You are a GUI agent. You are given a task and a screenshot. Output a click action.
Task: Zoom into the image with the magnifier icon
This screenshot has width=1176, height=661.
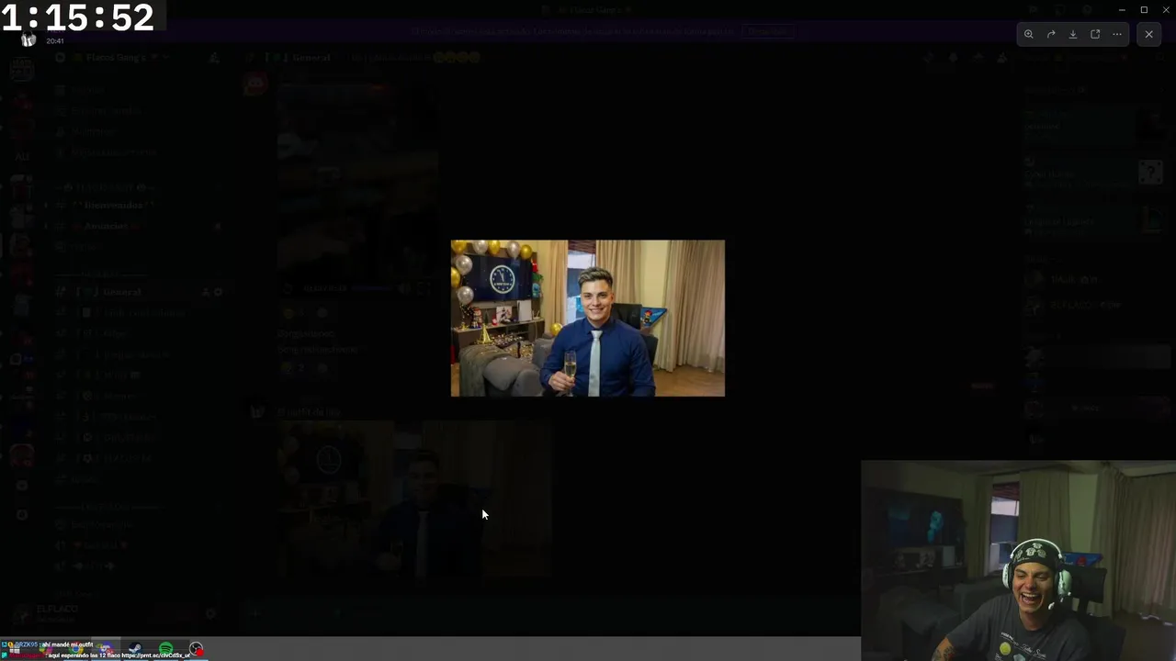click(x=1029, y=34)
